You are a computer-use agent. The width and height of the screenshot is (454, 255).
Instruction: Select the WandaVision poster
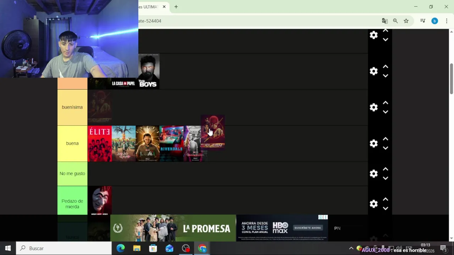click(192, 143)
